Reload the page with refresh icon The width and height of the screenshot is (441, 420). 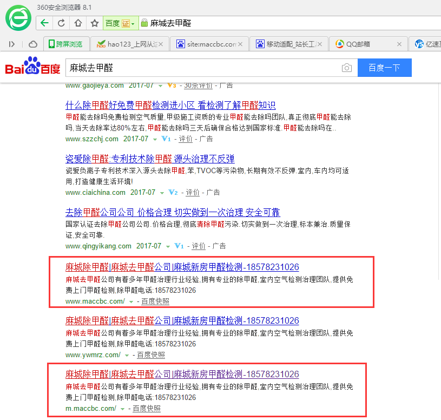pyautogui.click(x=61, y=23)
